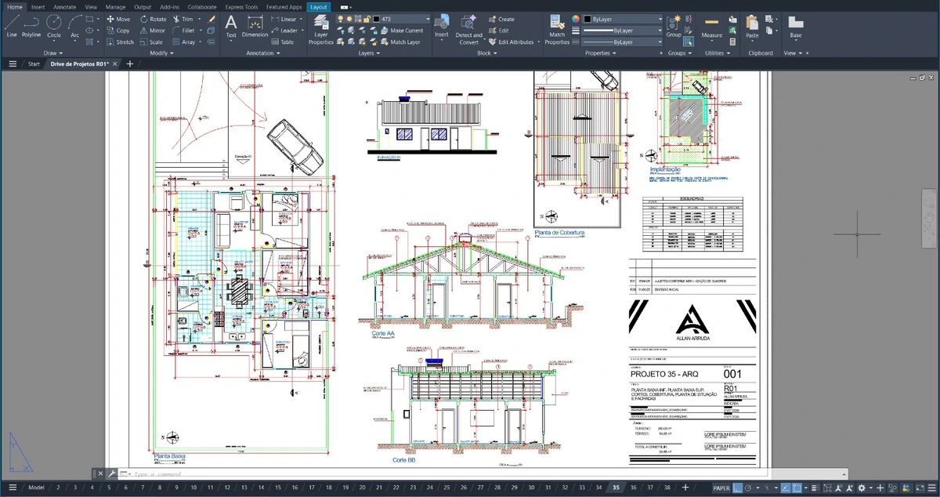
Task: Click the Move tool in Modify
Action: click(x=118, y=19)
